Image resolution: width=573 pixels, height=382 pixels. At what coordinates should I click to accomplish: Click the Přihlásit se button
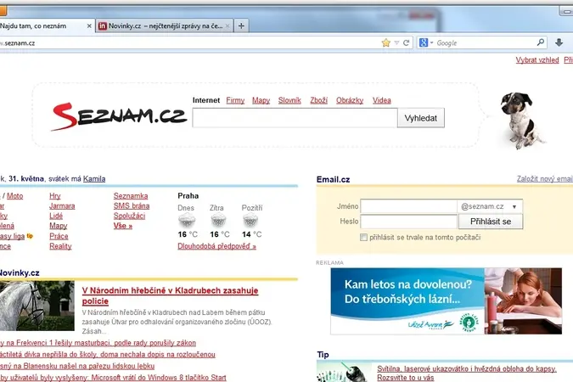491,222
